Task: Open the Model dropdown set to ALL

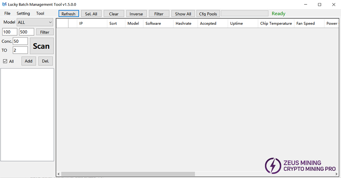Action: pyautogui.click(x=35, y=22)
